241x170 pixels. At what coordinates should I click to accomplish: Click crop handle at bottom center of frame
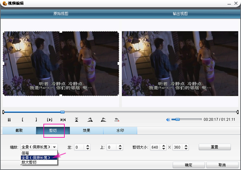pyautogui.click(x=61, y=96)
